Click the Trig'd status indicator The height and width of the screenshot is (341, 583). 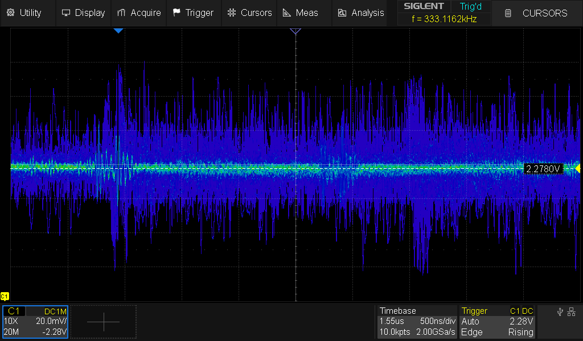tap(470, 6)
